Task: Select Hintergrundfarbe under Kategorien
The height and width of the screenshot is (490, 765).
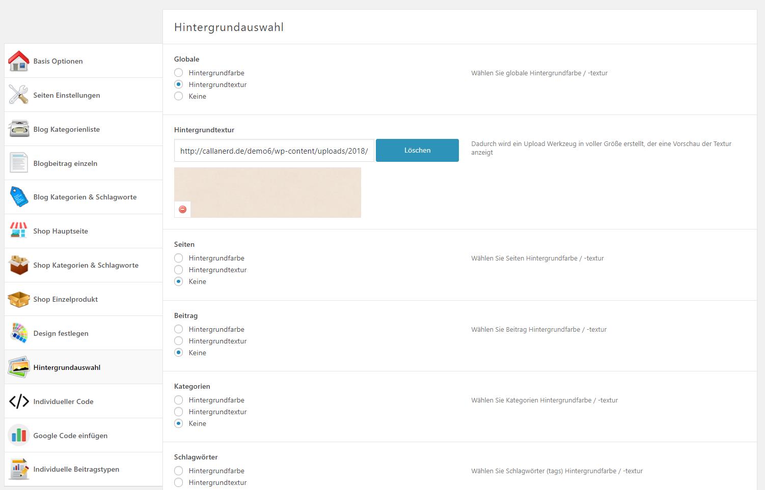Action: click(x=179, y=400)
